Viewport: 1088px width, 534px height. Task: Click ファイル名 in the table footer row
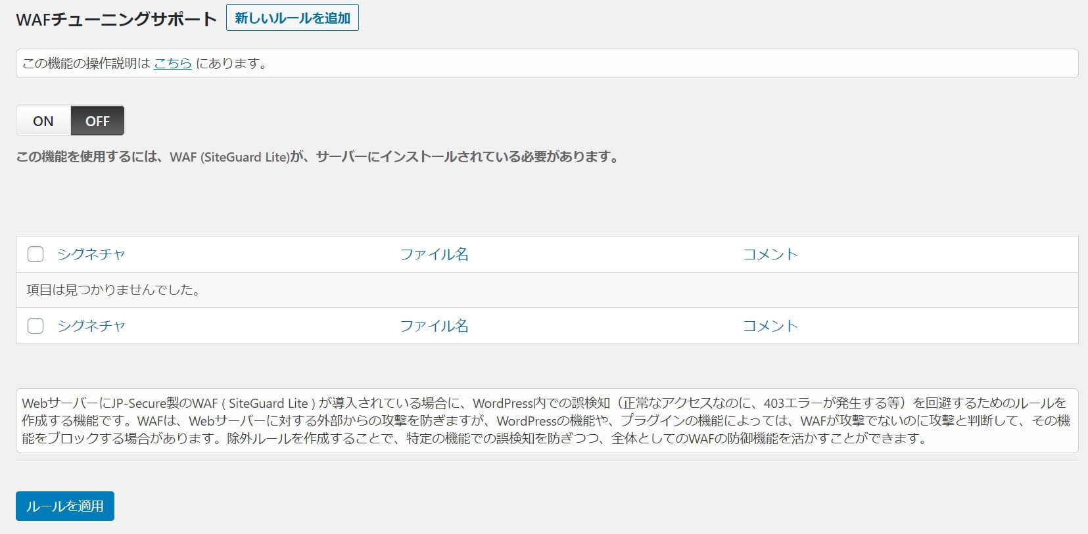(434, 326)
